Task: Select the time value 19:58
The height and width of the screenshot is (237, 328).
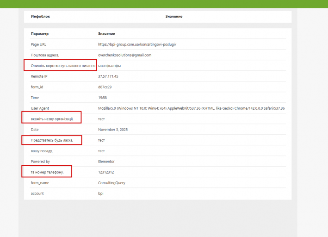Action: (x=103, y=98)
